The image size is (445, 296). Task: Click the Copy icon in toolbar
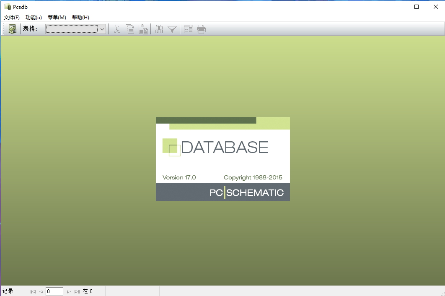coord(130,29)
